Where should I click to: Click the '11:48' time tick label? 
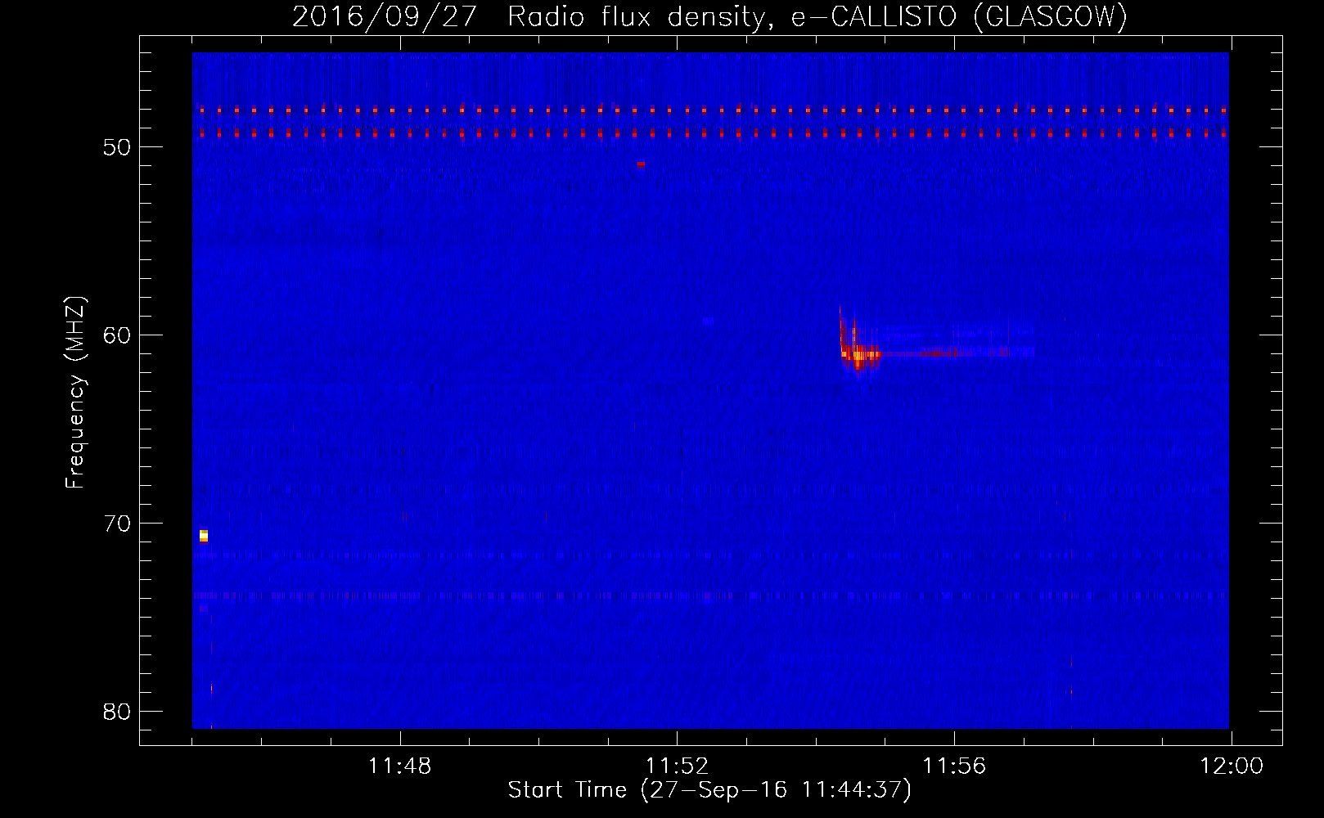pos(399,766)
